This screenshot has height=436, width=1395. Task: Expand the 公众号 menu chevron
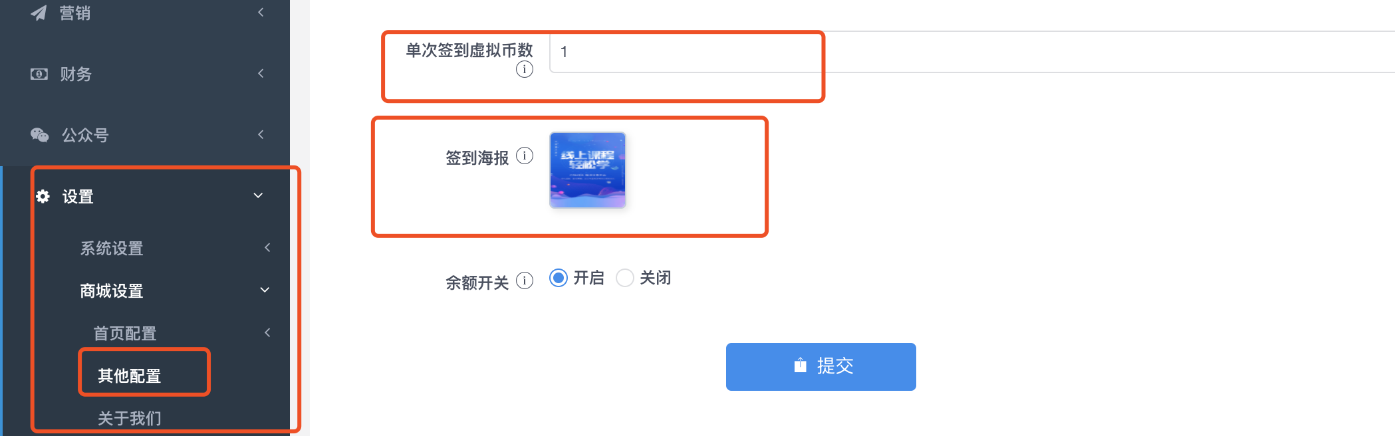tap(261, 134)
